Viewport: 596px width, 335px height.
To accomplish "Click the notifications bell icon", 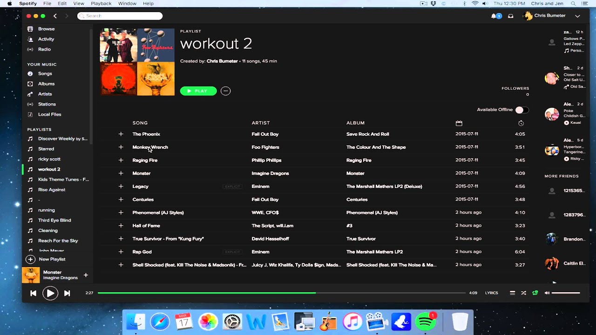I will click(x=494, y=16).
